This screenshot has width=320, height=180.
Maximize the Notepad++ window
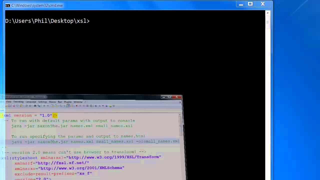coord(169,97)
